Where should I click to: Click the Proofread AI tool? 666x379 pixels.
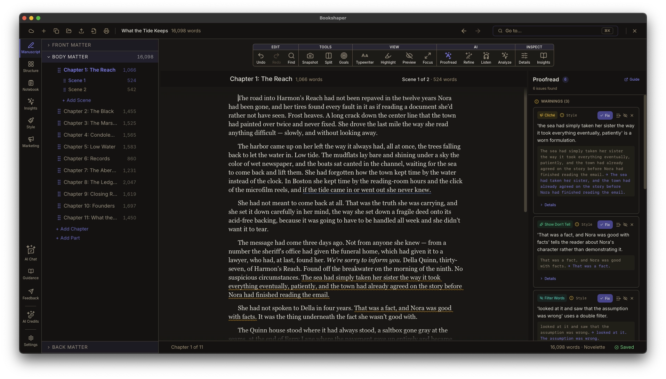448,58
